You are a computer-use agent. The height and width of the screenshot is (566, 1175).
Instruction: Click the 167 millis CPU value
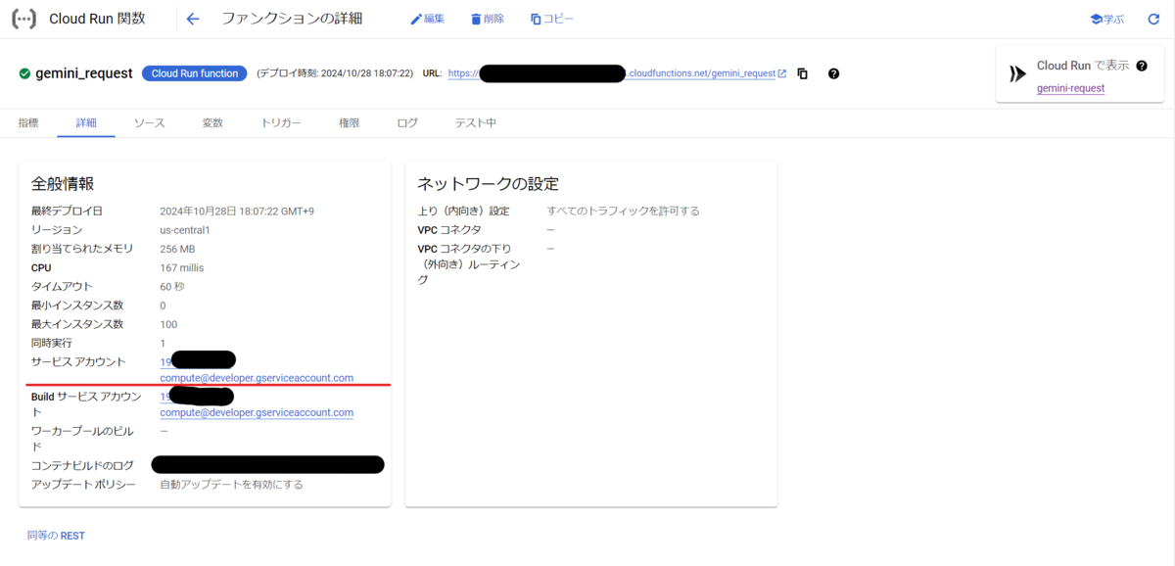click(183, 267)
